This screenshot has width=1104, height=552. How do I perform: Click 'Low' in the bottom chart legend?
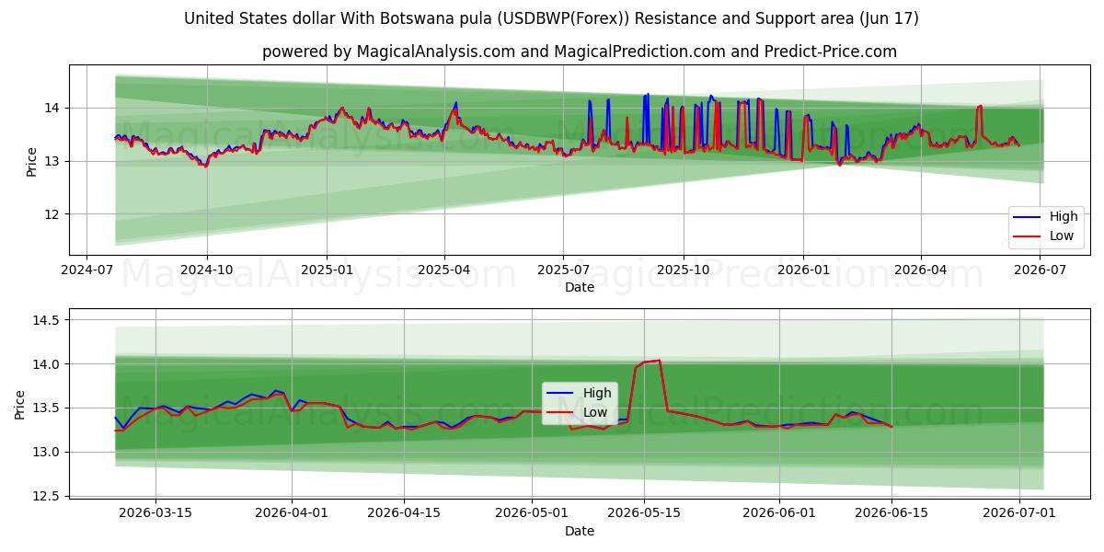pos(595,412)
